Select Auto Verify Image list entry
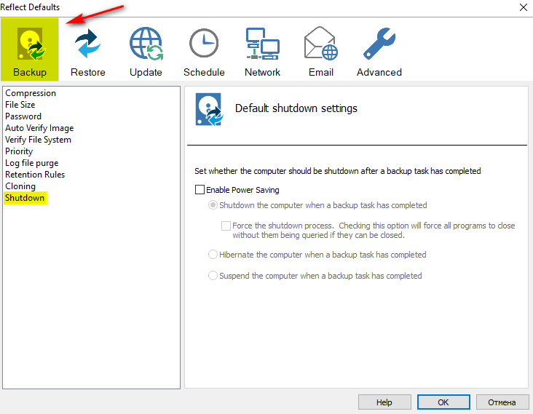Viewport: 533px width, 414px height. click(x=39, y=128)
